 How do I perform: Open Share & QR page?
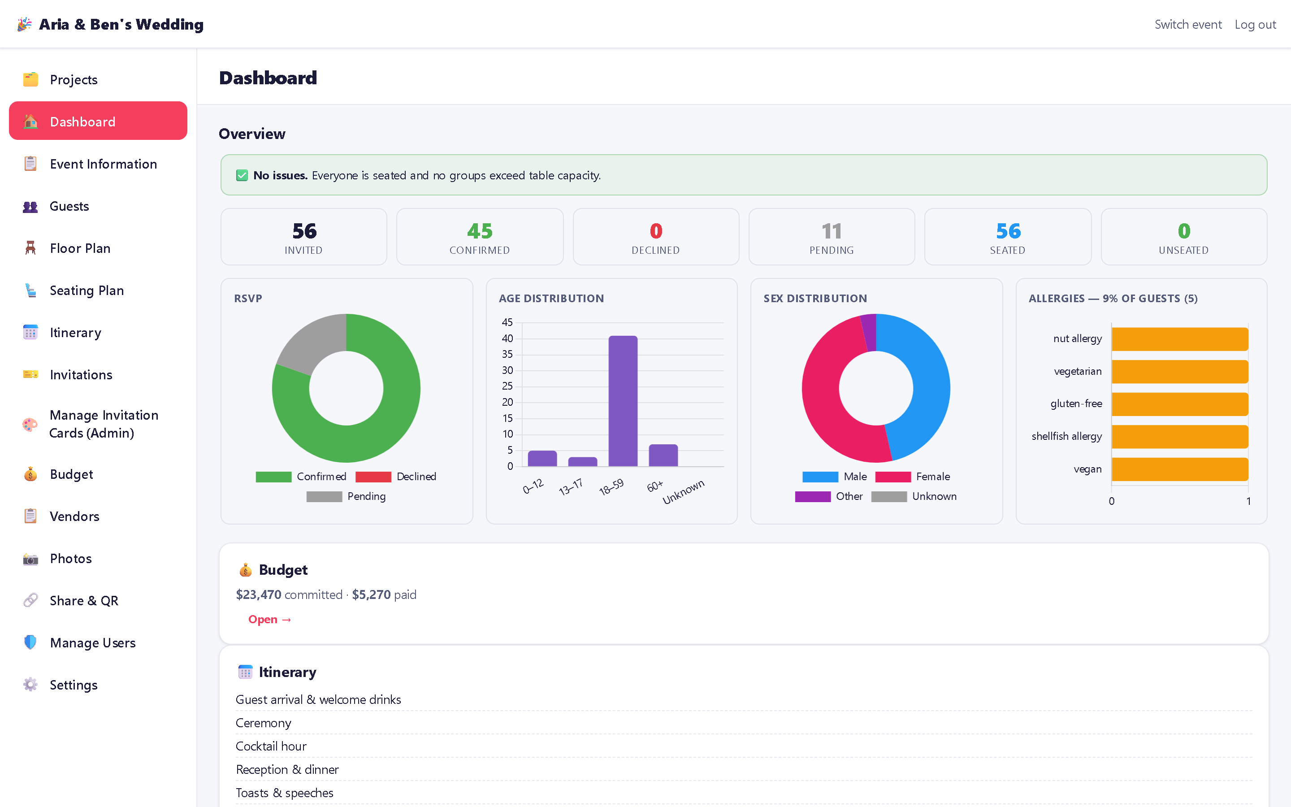[98, 600]
